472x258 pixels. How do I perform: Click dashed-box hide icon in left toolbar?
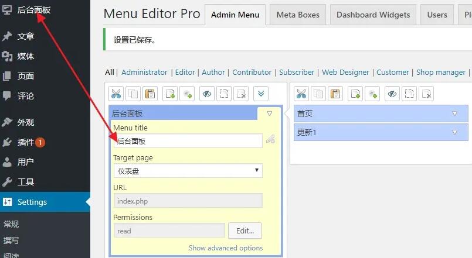(223, 94)
